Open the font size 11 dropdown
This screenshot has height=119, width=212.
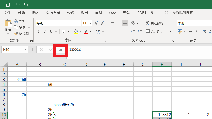(90, 23)
